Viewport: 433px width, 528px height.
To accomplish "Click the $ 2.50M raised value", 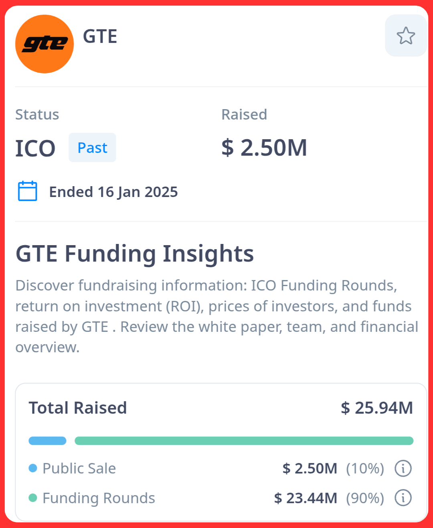I will (264, 148).
